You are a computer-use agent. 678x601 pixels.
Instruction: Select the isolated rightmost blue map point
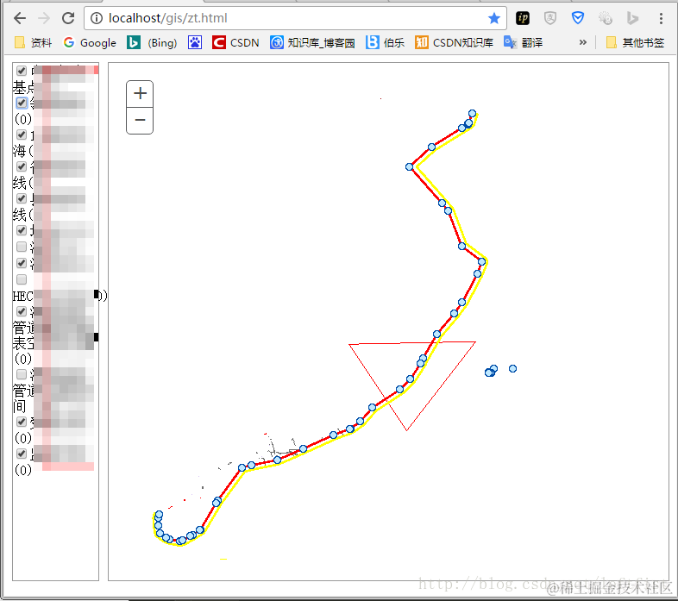pyautogui.click(x=512, y=368)
